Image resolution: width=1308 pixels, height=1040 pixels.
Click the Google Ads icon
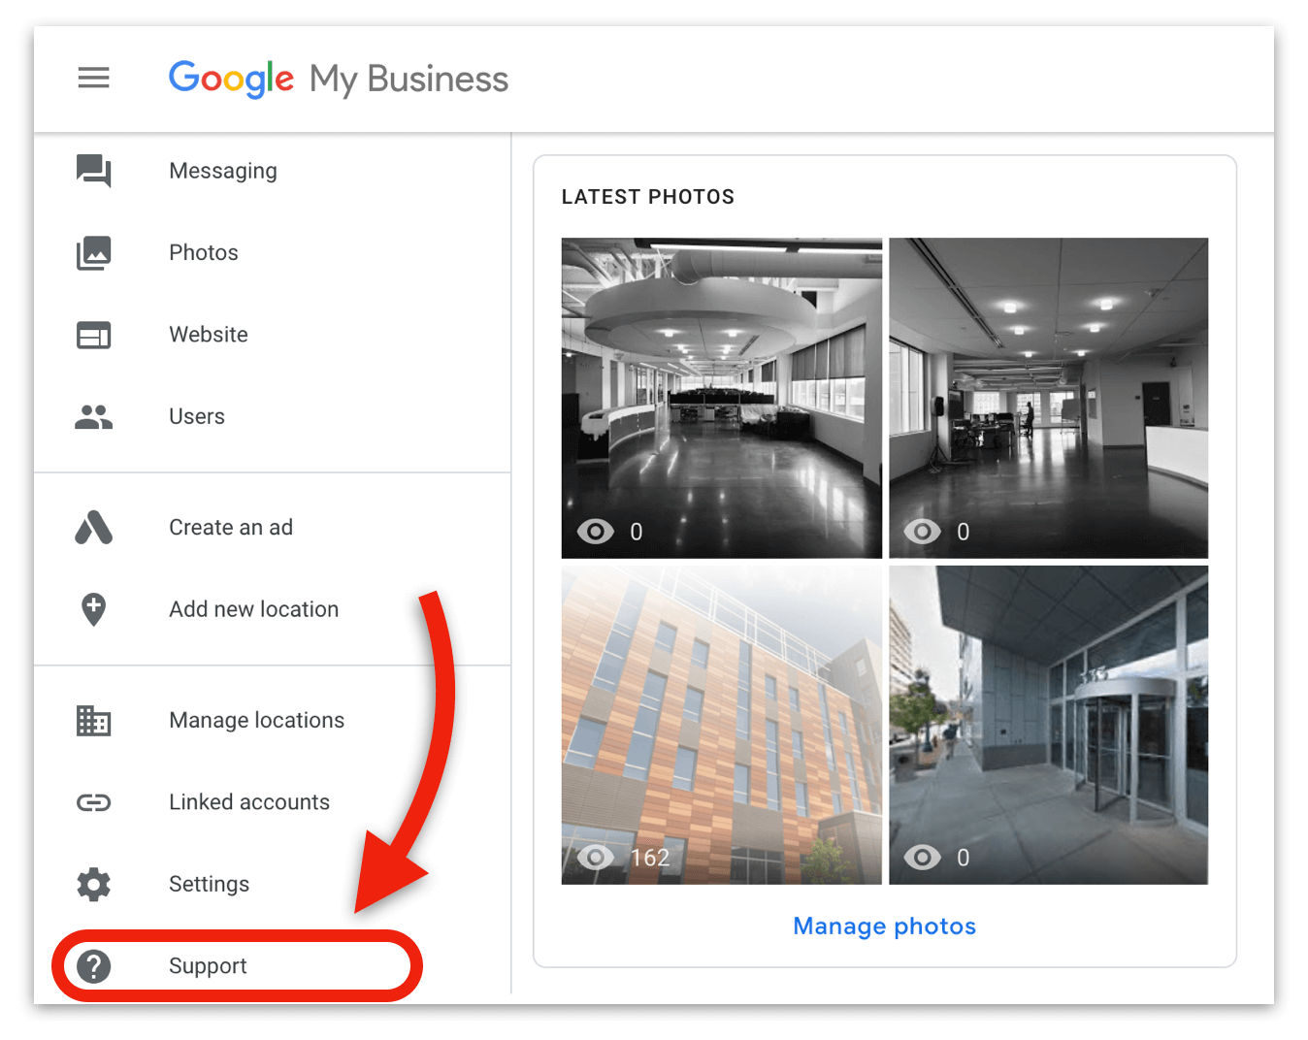(94, 528)
